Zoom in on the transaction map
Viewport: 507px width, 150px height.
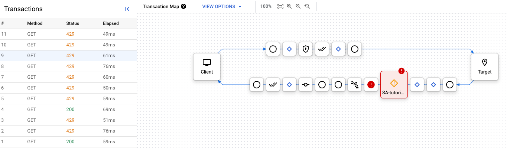(289, 7)
